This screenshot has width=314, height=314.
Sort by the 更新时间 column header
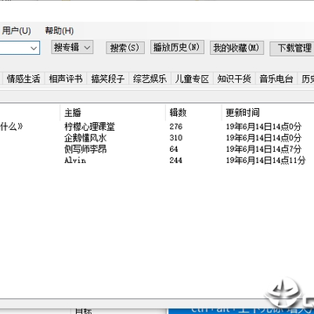268,113
